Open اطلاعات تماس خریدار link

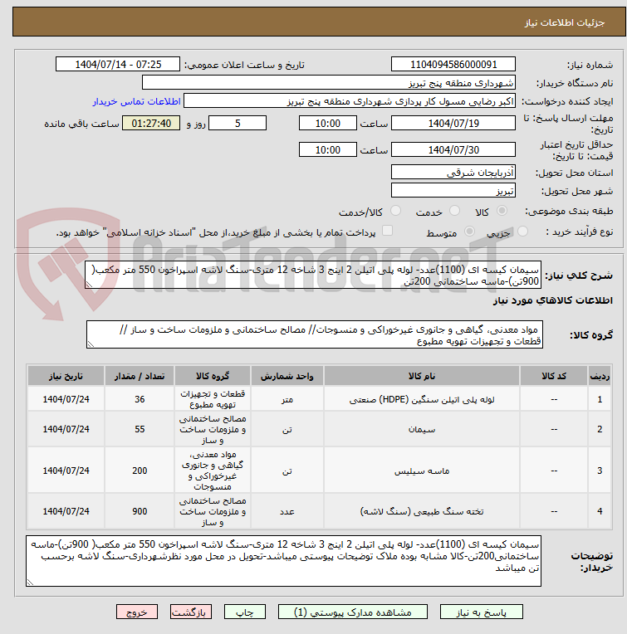click(136, 101)
